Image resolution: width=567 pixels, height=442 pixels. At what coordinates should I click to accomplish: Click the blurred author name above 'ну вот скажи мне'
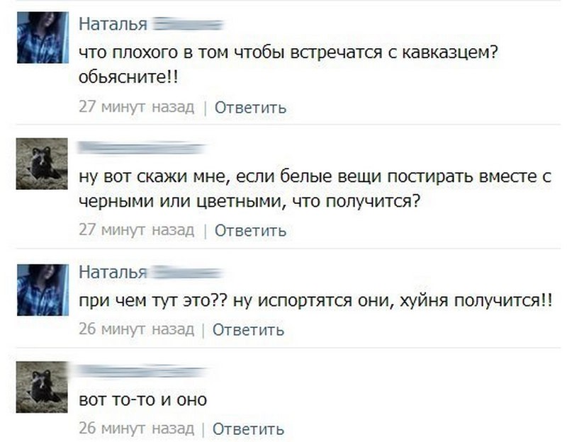142,148
